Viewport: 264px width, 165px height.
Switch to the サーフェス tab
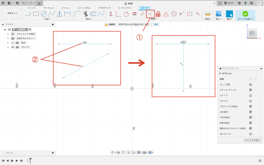[48, 8]
